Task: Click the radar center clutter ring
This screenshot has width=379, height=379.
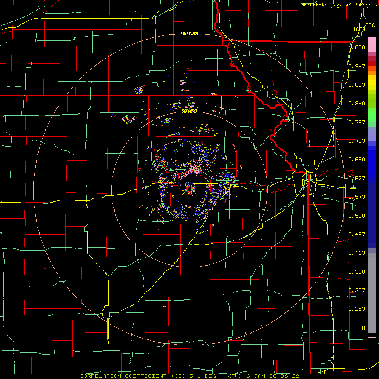Action: pyautogui.click(x=190, y=189)
